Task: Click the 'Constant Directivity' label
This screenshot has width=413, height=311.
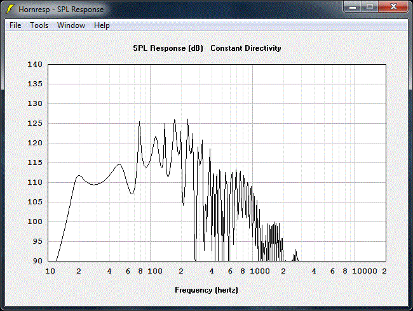Action: (x=246, y=48)
